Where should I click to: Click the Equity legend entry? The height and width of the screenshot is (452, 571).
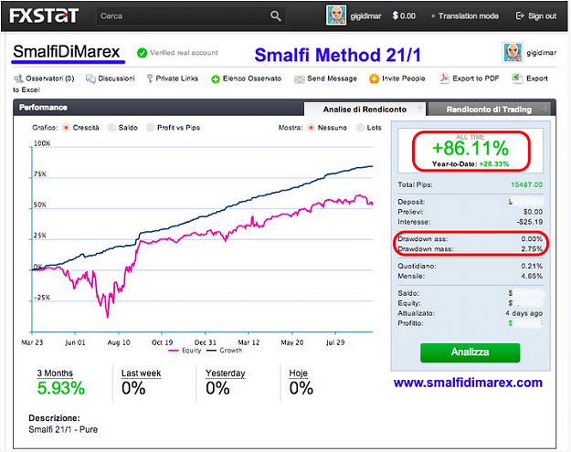(x=185, y=351)
